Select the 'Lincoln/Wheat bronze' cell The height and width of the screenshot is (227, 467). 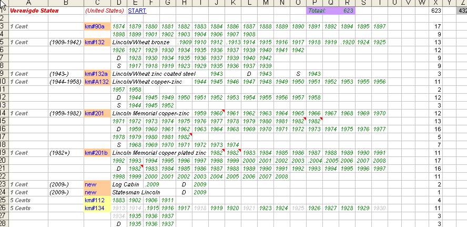click(x=141, y=42)
